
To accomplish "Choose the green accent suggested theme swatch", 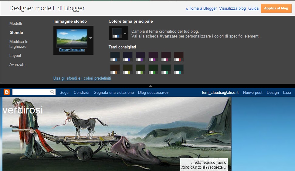I will pos(153,69).
